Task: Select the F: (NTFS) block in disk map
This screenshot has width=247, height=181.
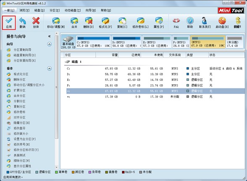Action: [x=181, y=42]
